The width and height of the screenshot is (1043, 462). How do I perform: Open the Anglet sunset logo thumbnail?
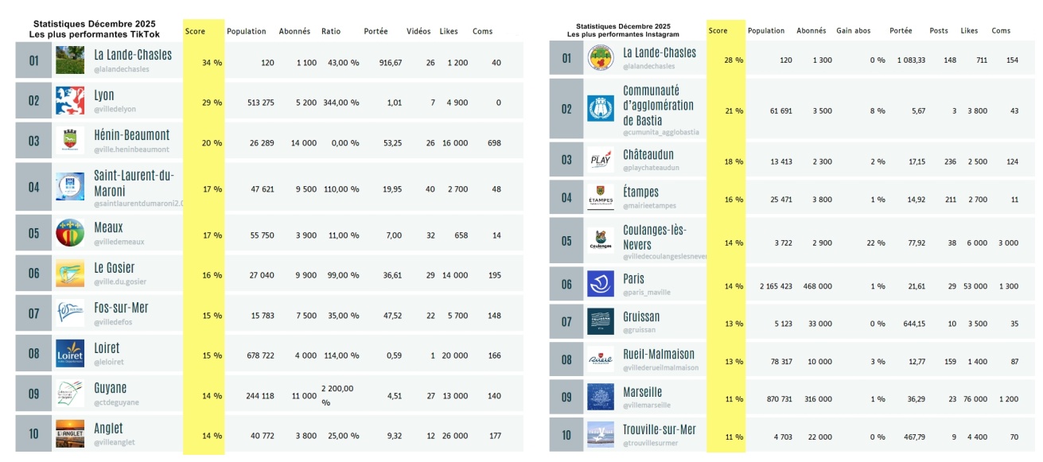(70, 434)
